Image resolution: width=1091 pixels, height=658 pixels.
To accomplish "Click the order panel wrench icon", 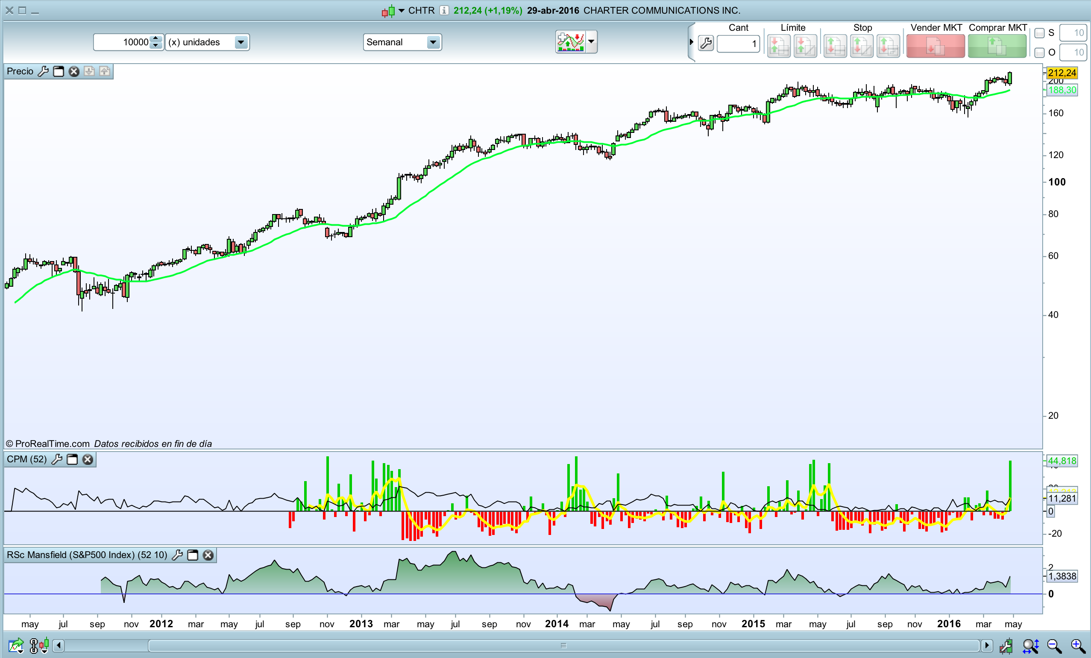I will 706,44.
